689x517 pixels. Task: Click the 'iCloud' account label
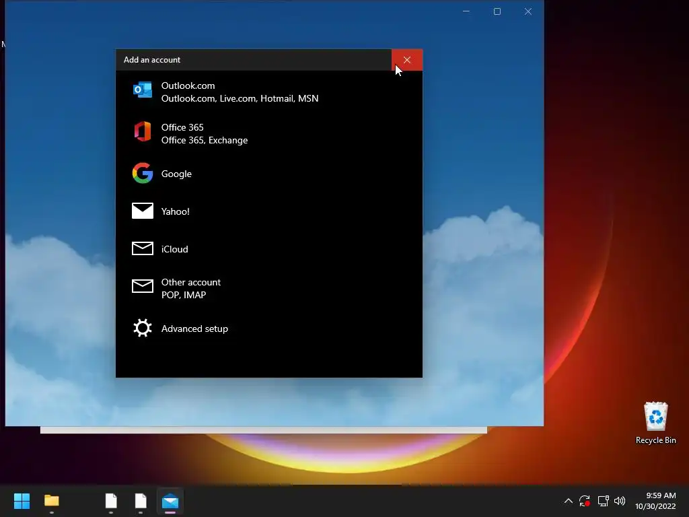coord(174,249)
